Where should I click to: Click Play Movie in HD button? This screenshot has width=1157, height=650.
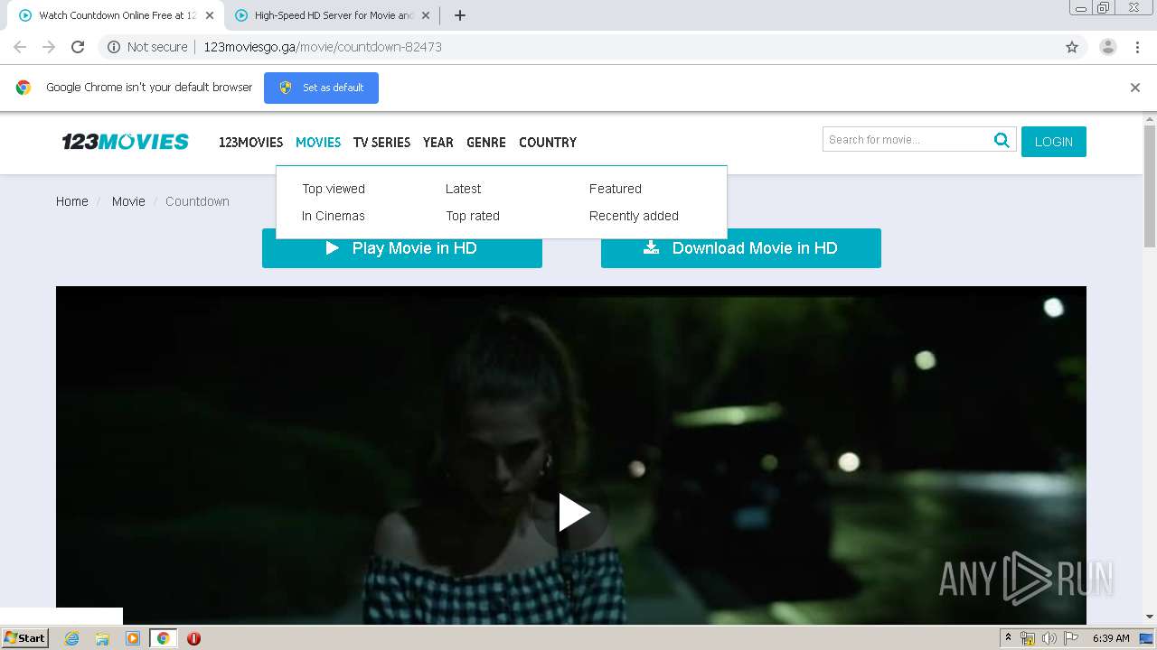tap(402, 248)
